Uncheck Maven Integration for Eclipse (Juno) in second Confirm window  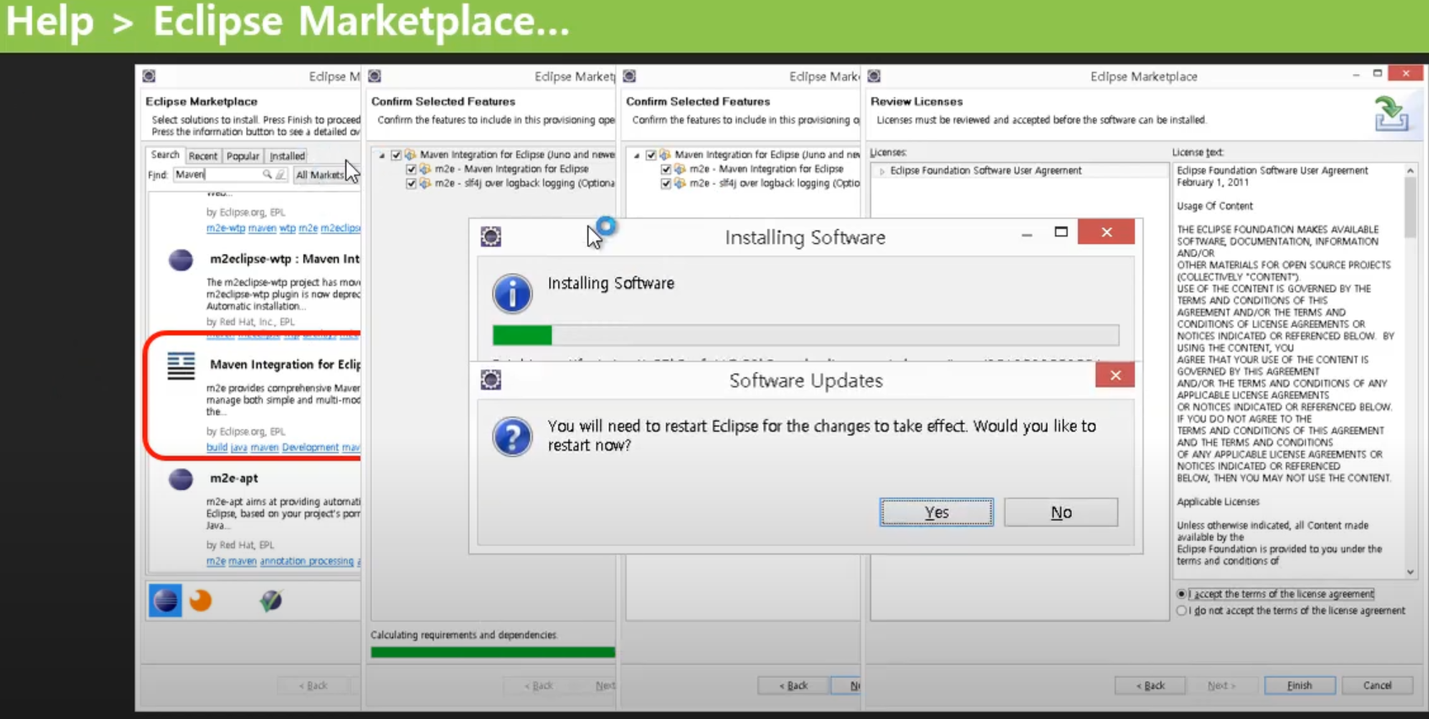pos(652,155)
